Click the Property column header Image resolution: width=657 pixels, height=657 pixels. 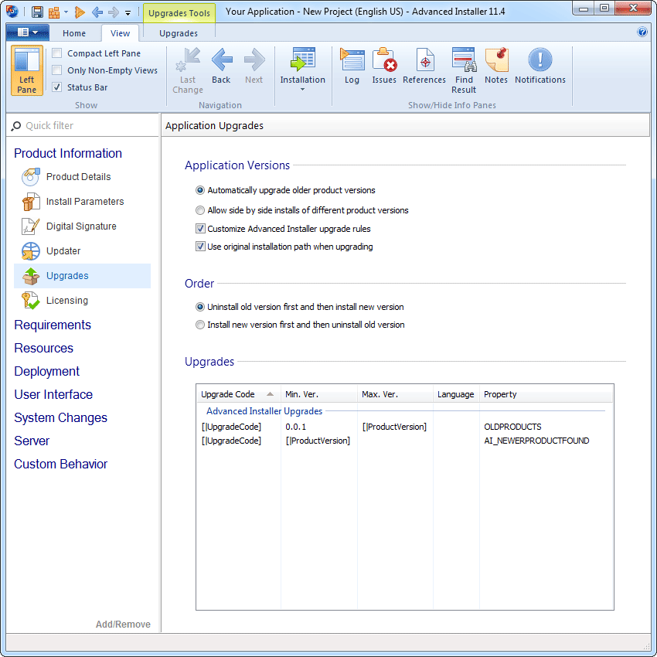546,394
